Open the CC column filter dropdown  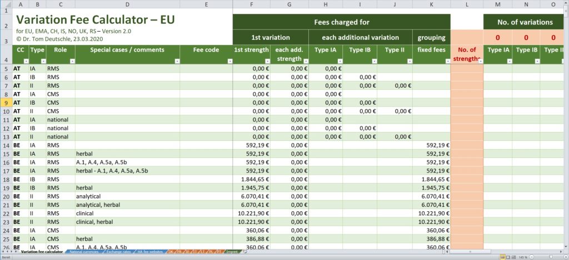coord(25,60)
